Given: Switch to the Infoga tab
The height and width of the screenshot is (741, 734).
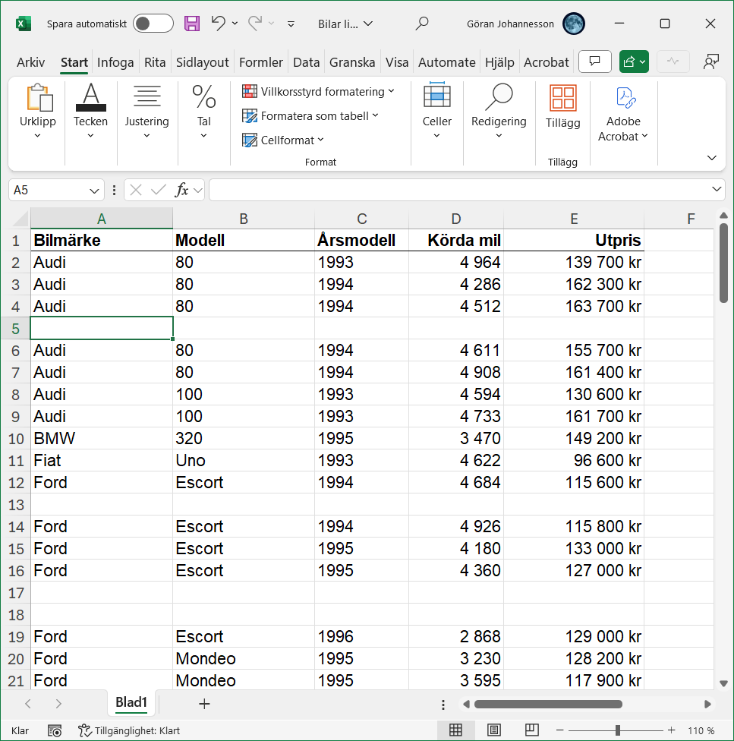Looking at the screenshot, I should [115, 62].
